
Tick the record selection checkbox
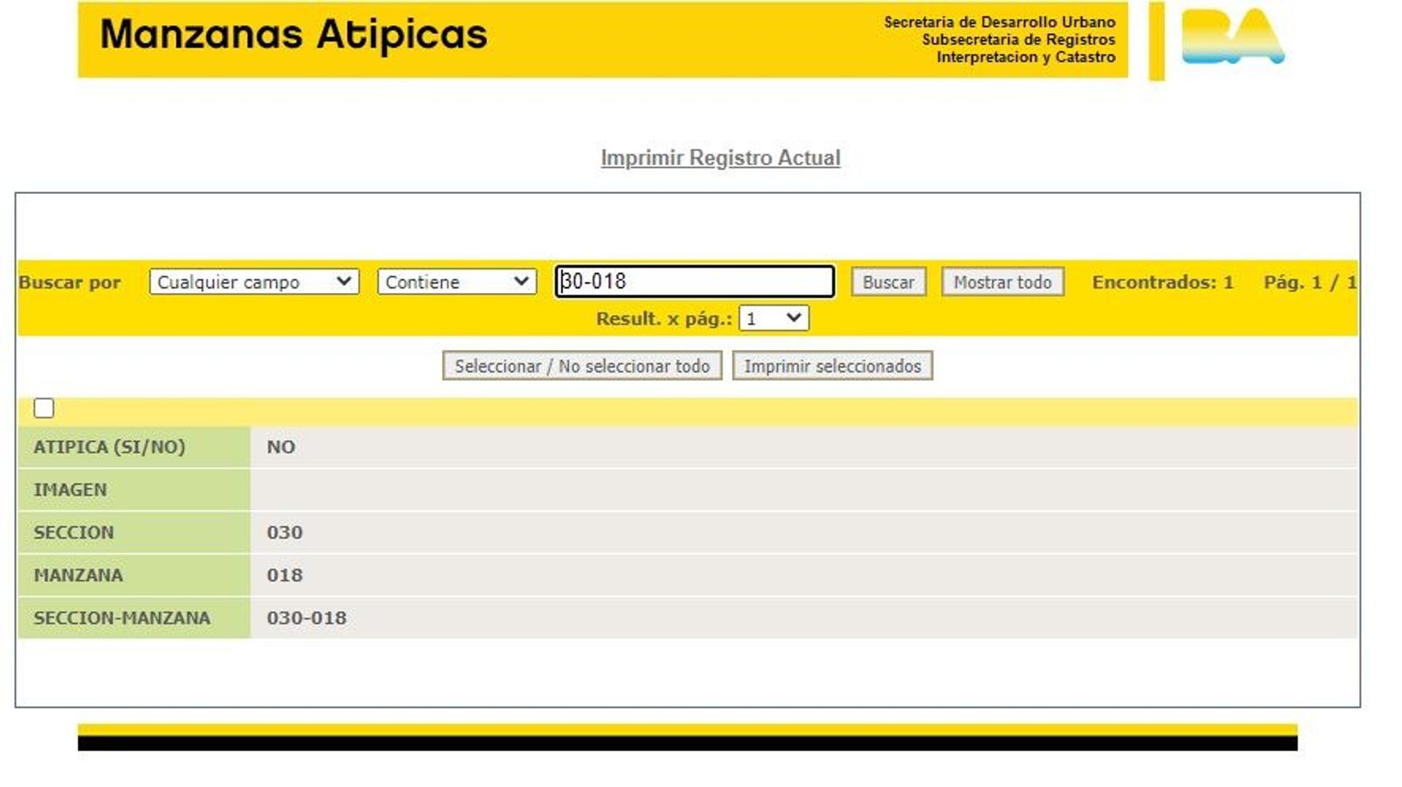(x=44, y=408)
